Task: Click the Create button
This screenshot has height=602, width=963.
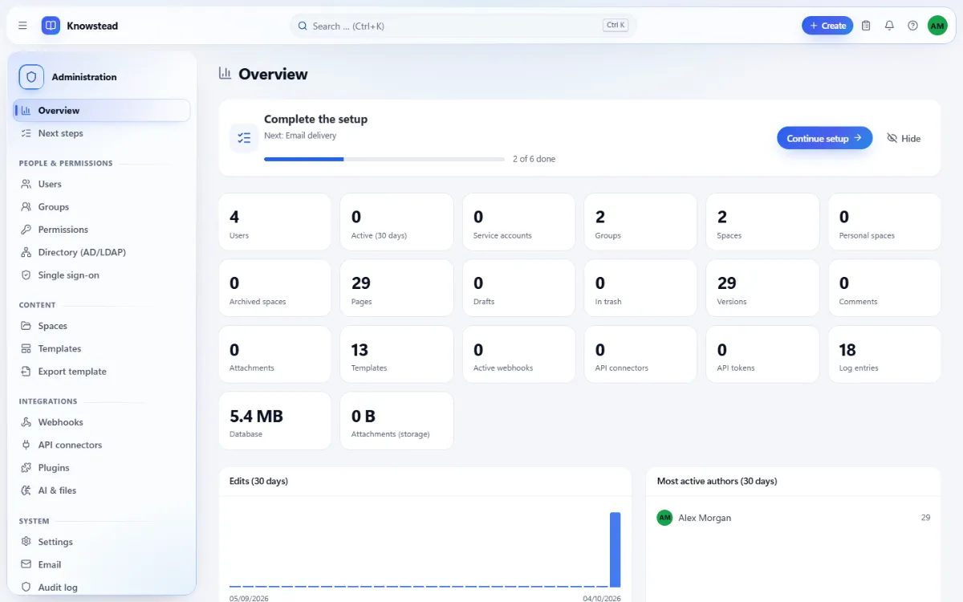Action: pos(827,26)
